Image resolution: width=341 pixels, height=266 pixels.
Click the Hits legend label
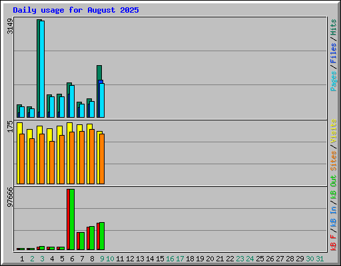(x=333, y=27)
